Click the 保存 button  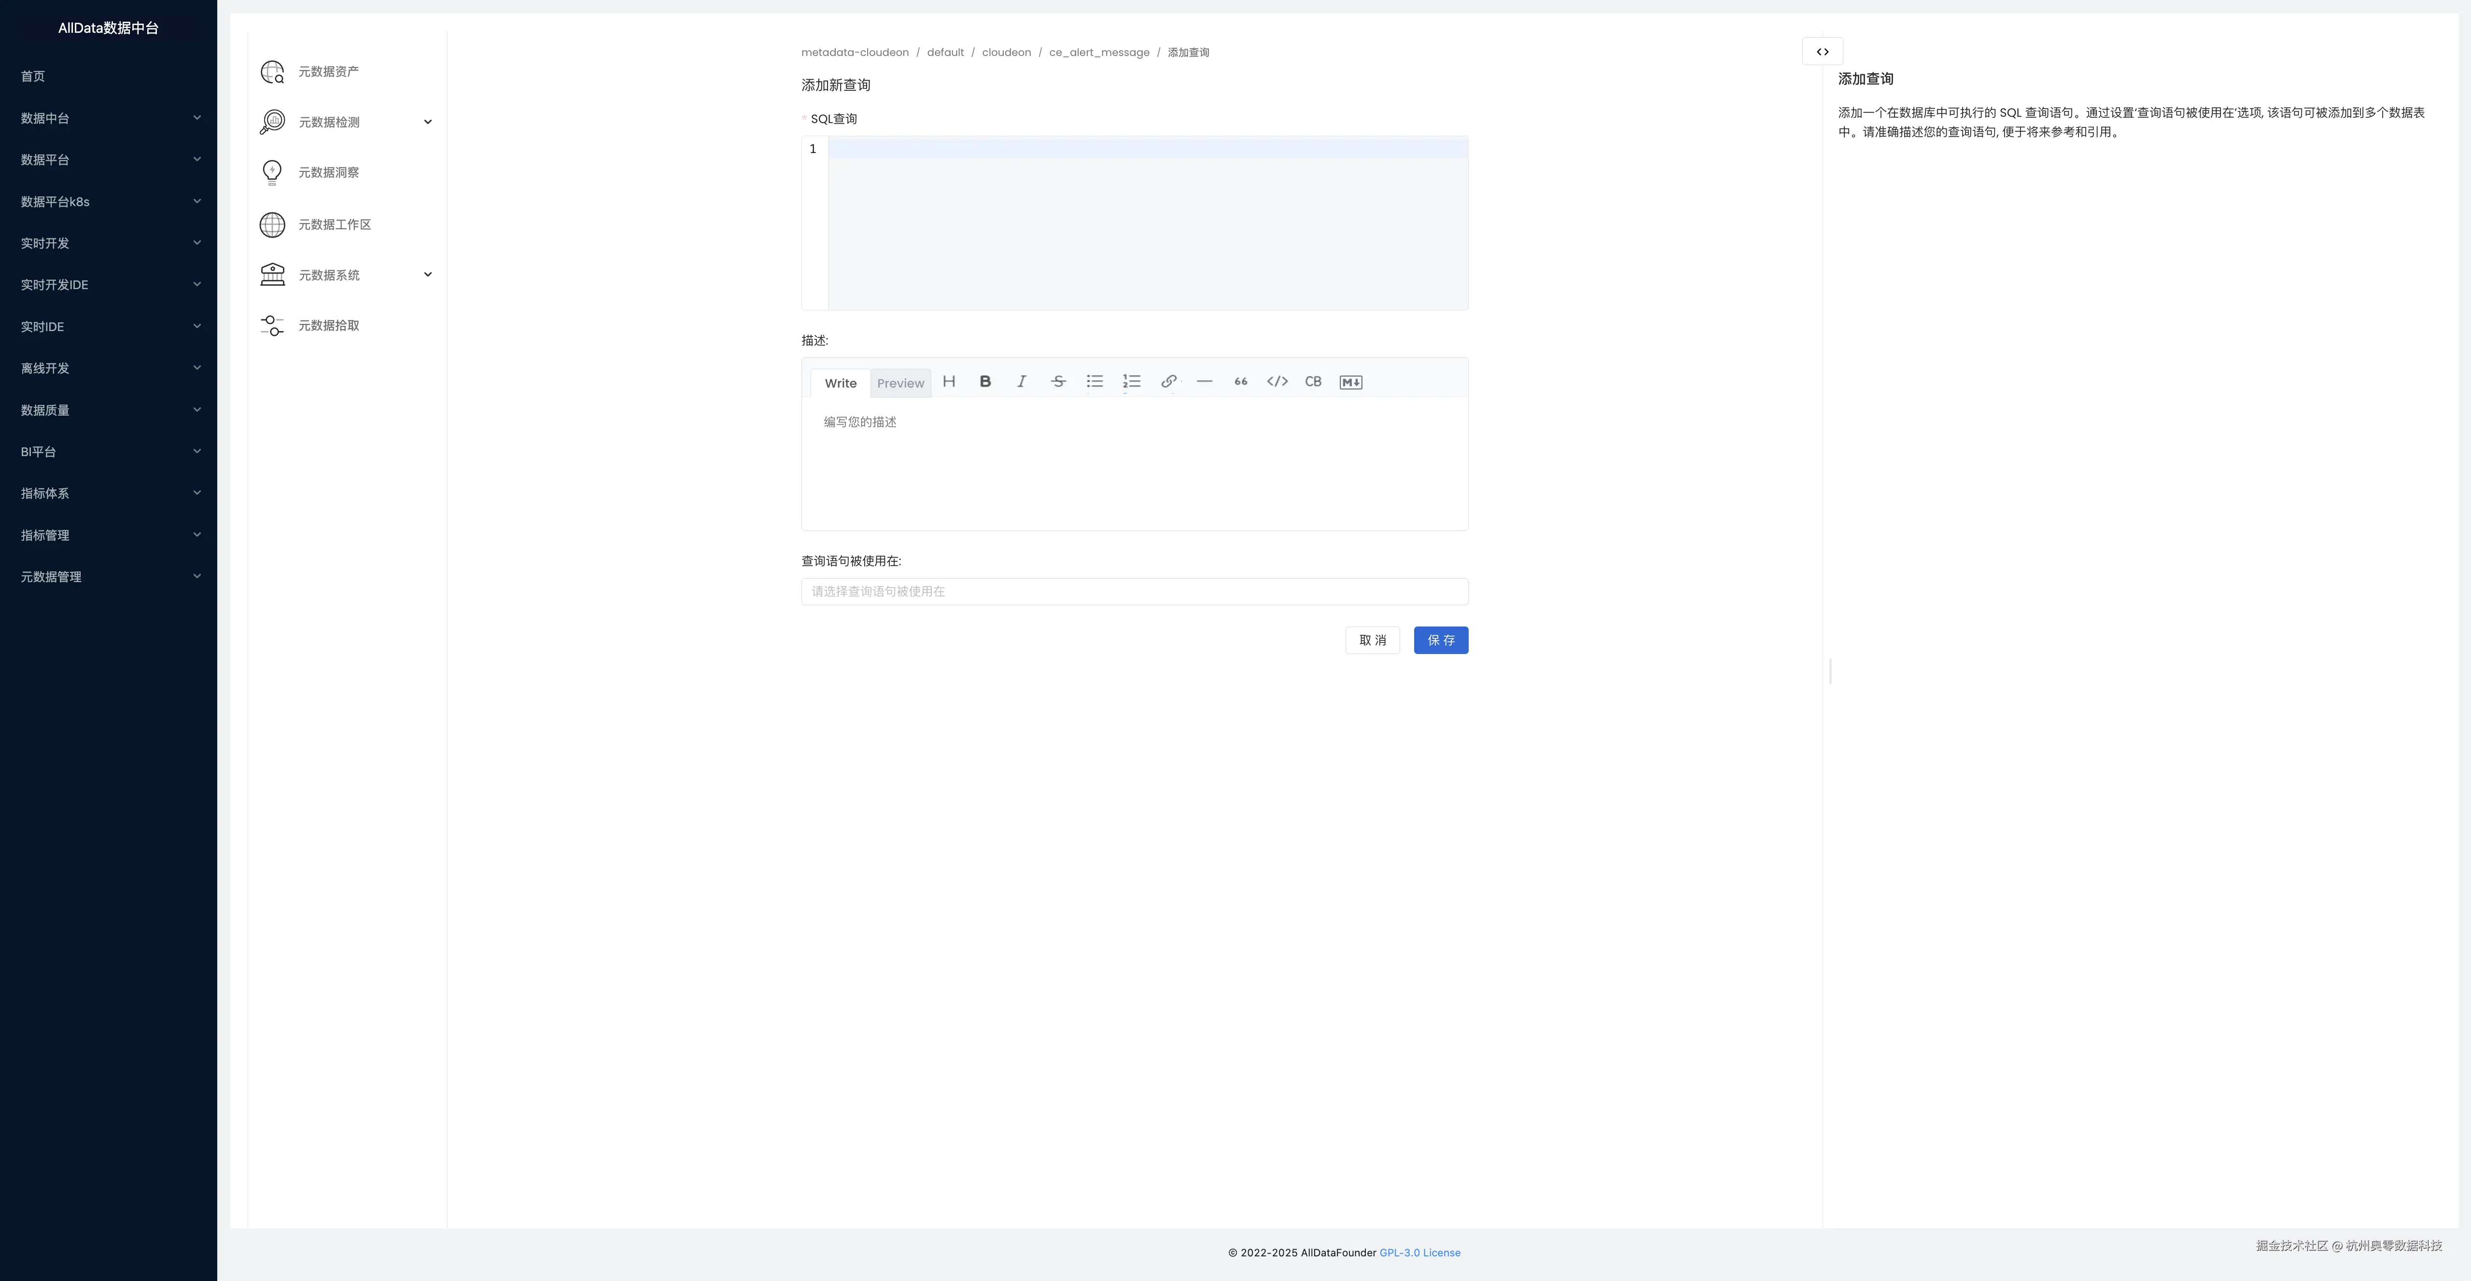coord(1440,640)
